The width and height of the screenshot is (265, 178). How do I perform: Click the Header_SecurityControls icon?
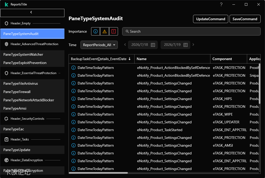pyautogui.click(x=6, y=119)
